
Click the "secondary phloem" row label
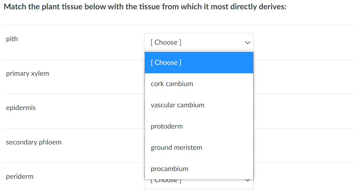34,142
